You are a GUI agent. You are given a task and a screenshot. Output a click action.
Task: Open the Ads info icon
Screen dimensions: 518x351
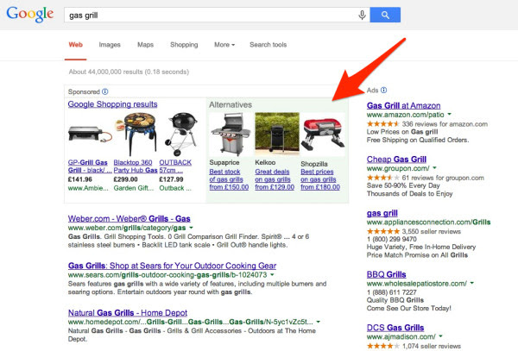click(x=383, y=90)
